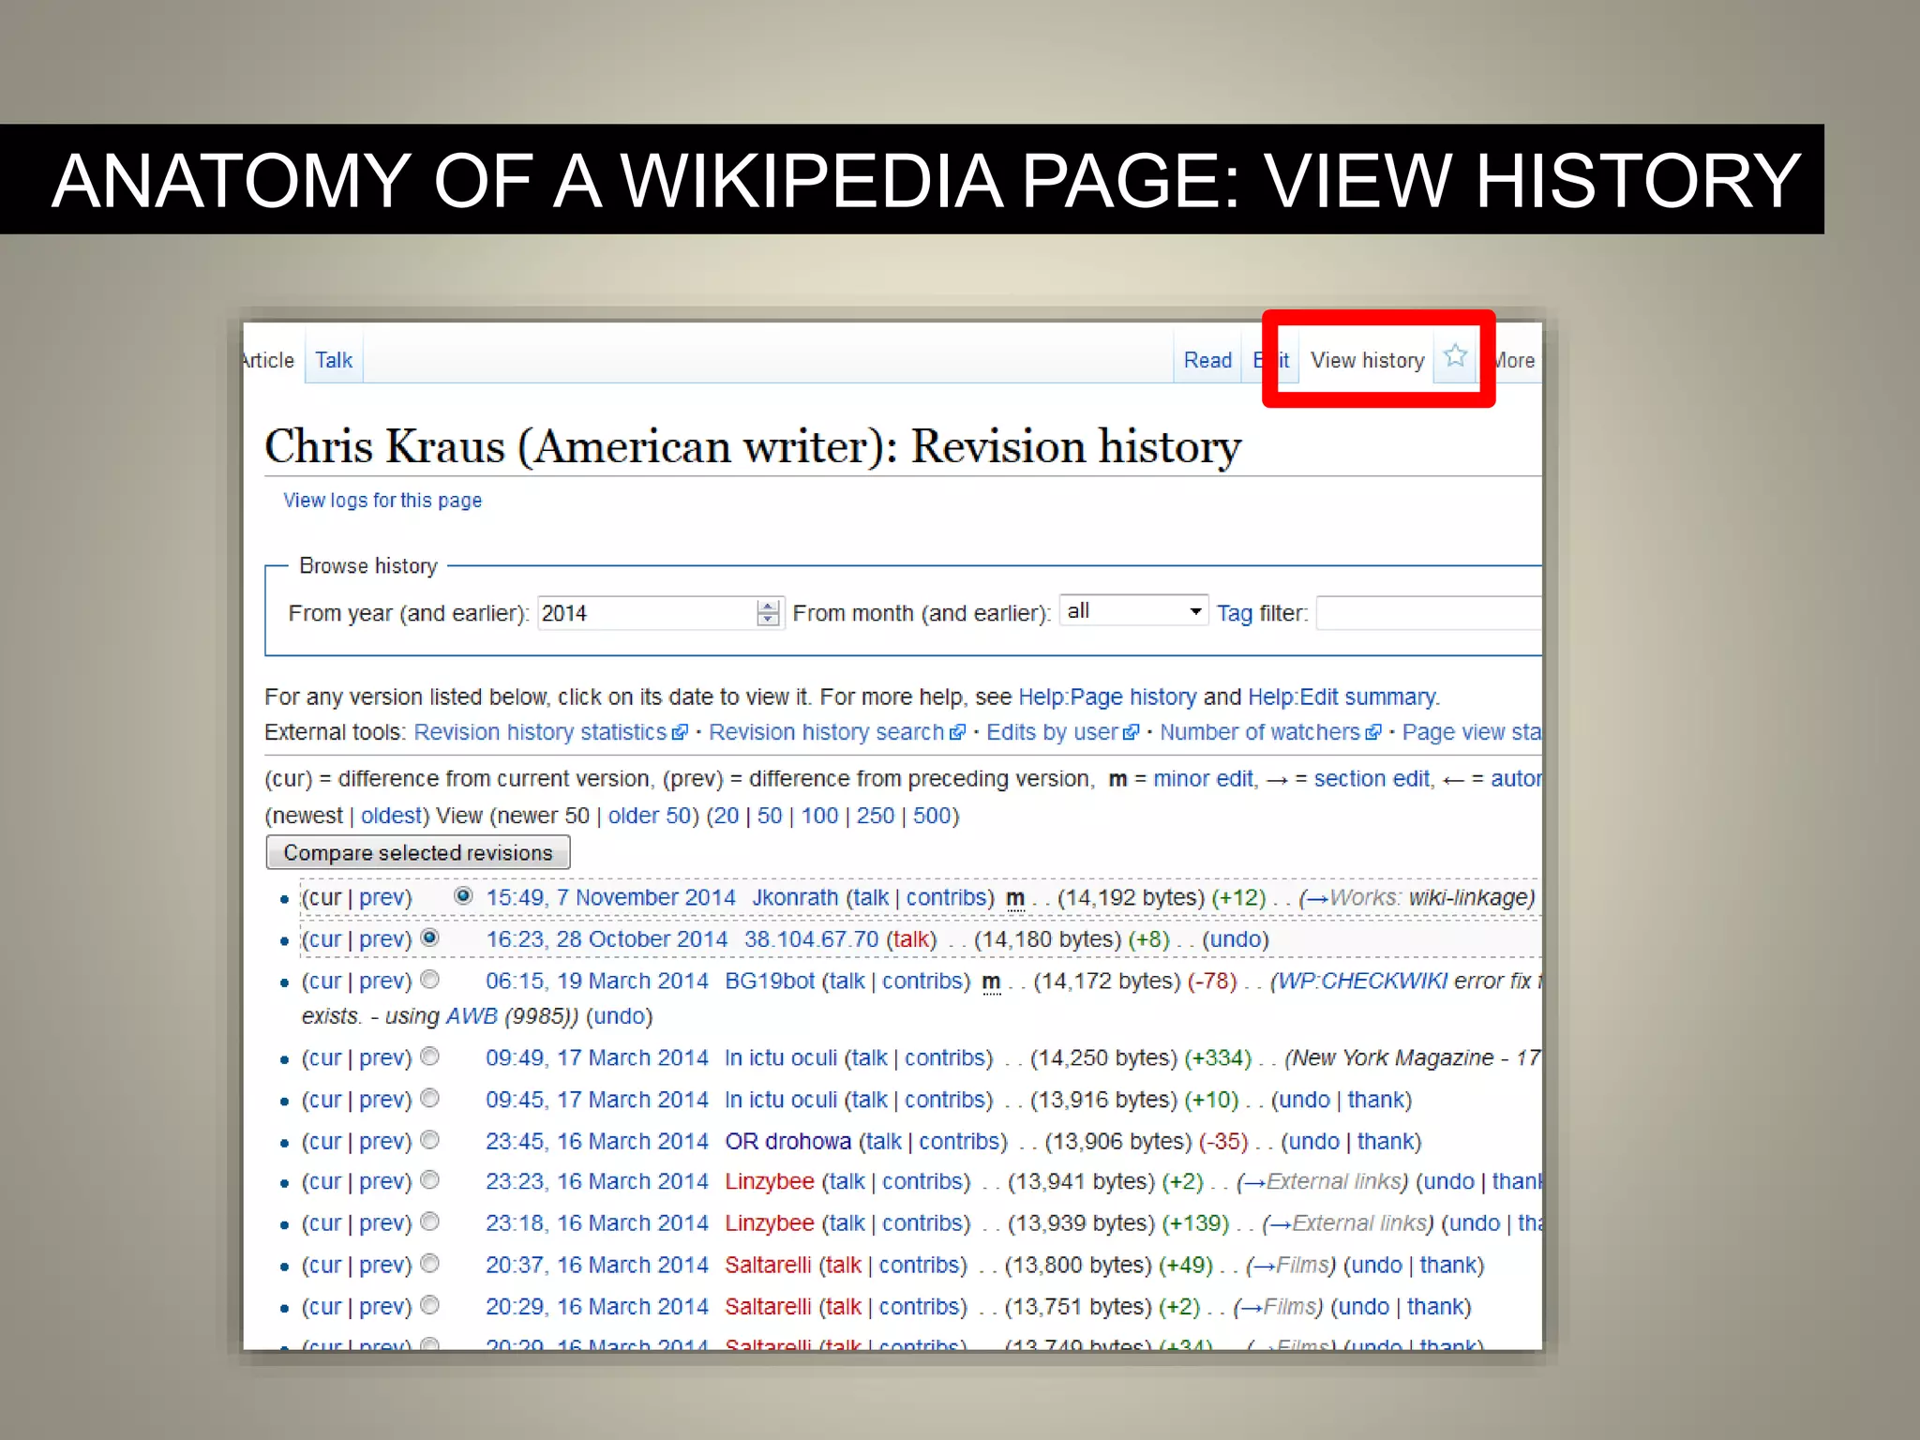
Task: Select radio button for 23:23, 16 March revision
Action: point(430,1180)
